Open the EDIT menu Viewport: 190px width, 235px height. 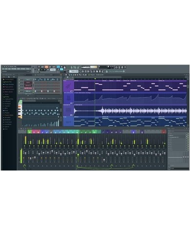tap(6, 69)
